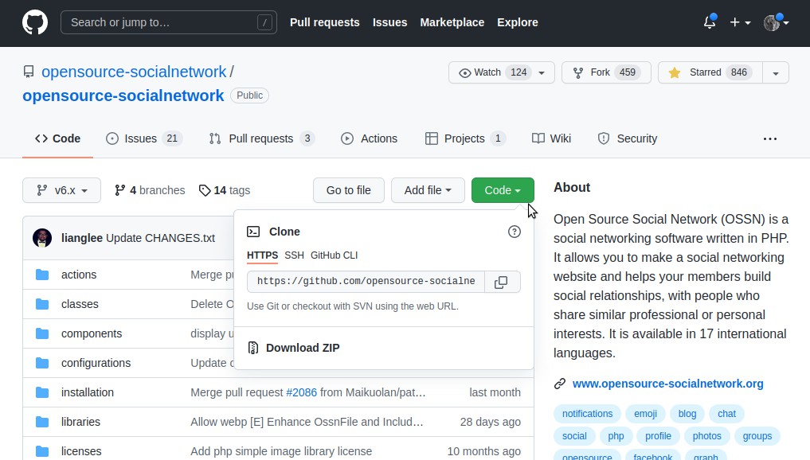Click the lianglee author avatar
Viewport: 810px width, 460px height.
pos(42,238)
